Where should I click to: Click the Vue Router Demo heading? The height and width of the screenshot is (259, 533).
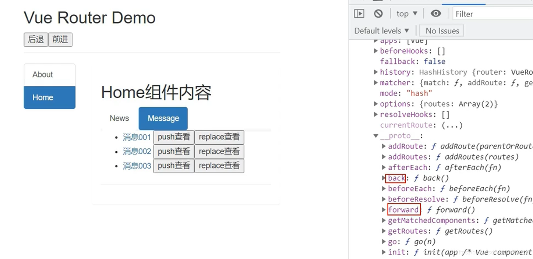click(90, 18)
